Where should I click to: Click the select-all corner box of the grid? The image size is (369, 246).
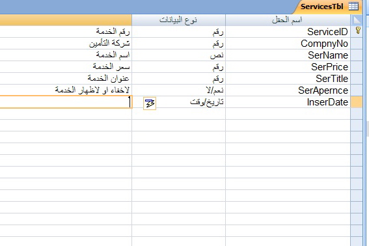click(x=357, y=20)
